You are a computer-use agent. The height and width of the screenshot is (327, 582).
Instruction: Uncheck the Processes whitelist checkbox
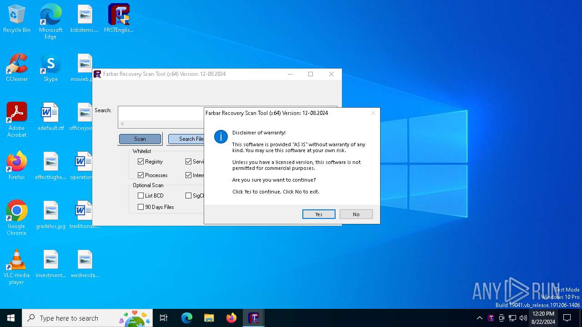141,175
